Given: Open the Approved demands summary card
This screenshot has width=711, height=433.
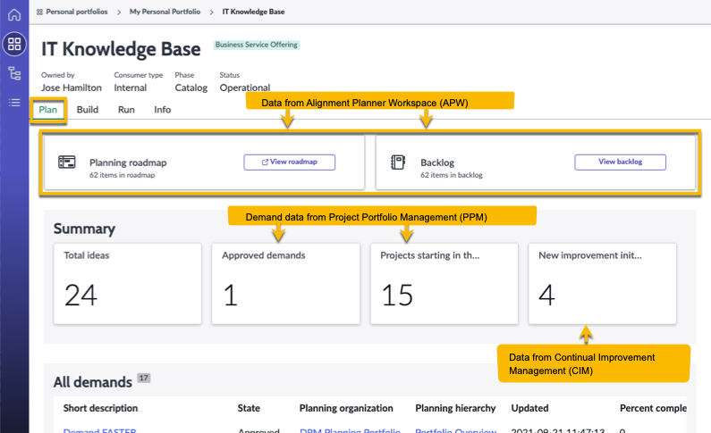Looking at the screenshot, I should [x=285, y=284].
